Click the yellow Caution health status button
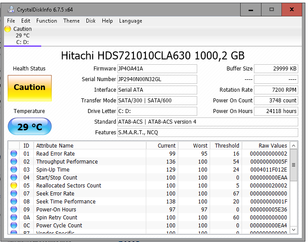This screenshot has height=242, width=308. tap(30, 88)
